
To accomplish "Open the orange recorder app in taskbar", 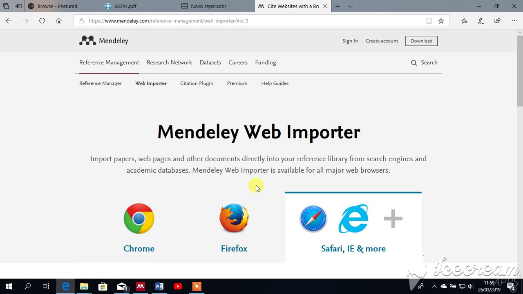I will [x=197, y=286].
